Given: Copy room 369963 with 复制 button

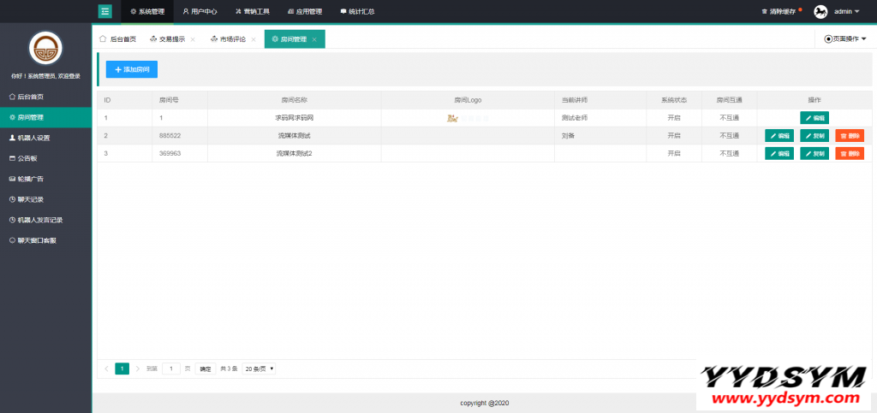Looking at the screenshot, I should [x=814, y=153].
